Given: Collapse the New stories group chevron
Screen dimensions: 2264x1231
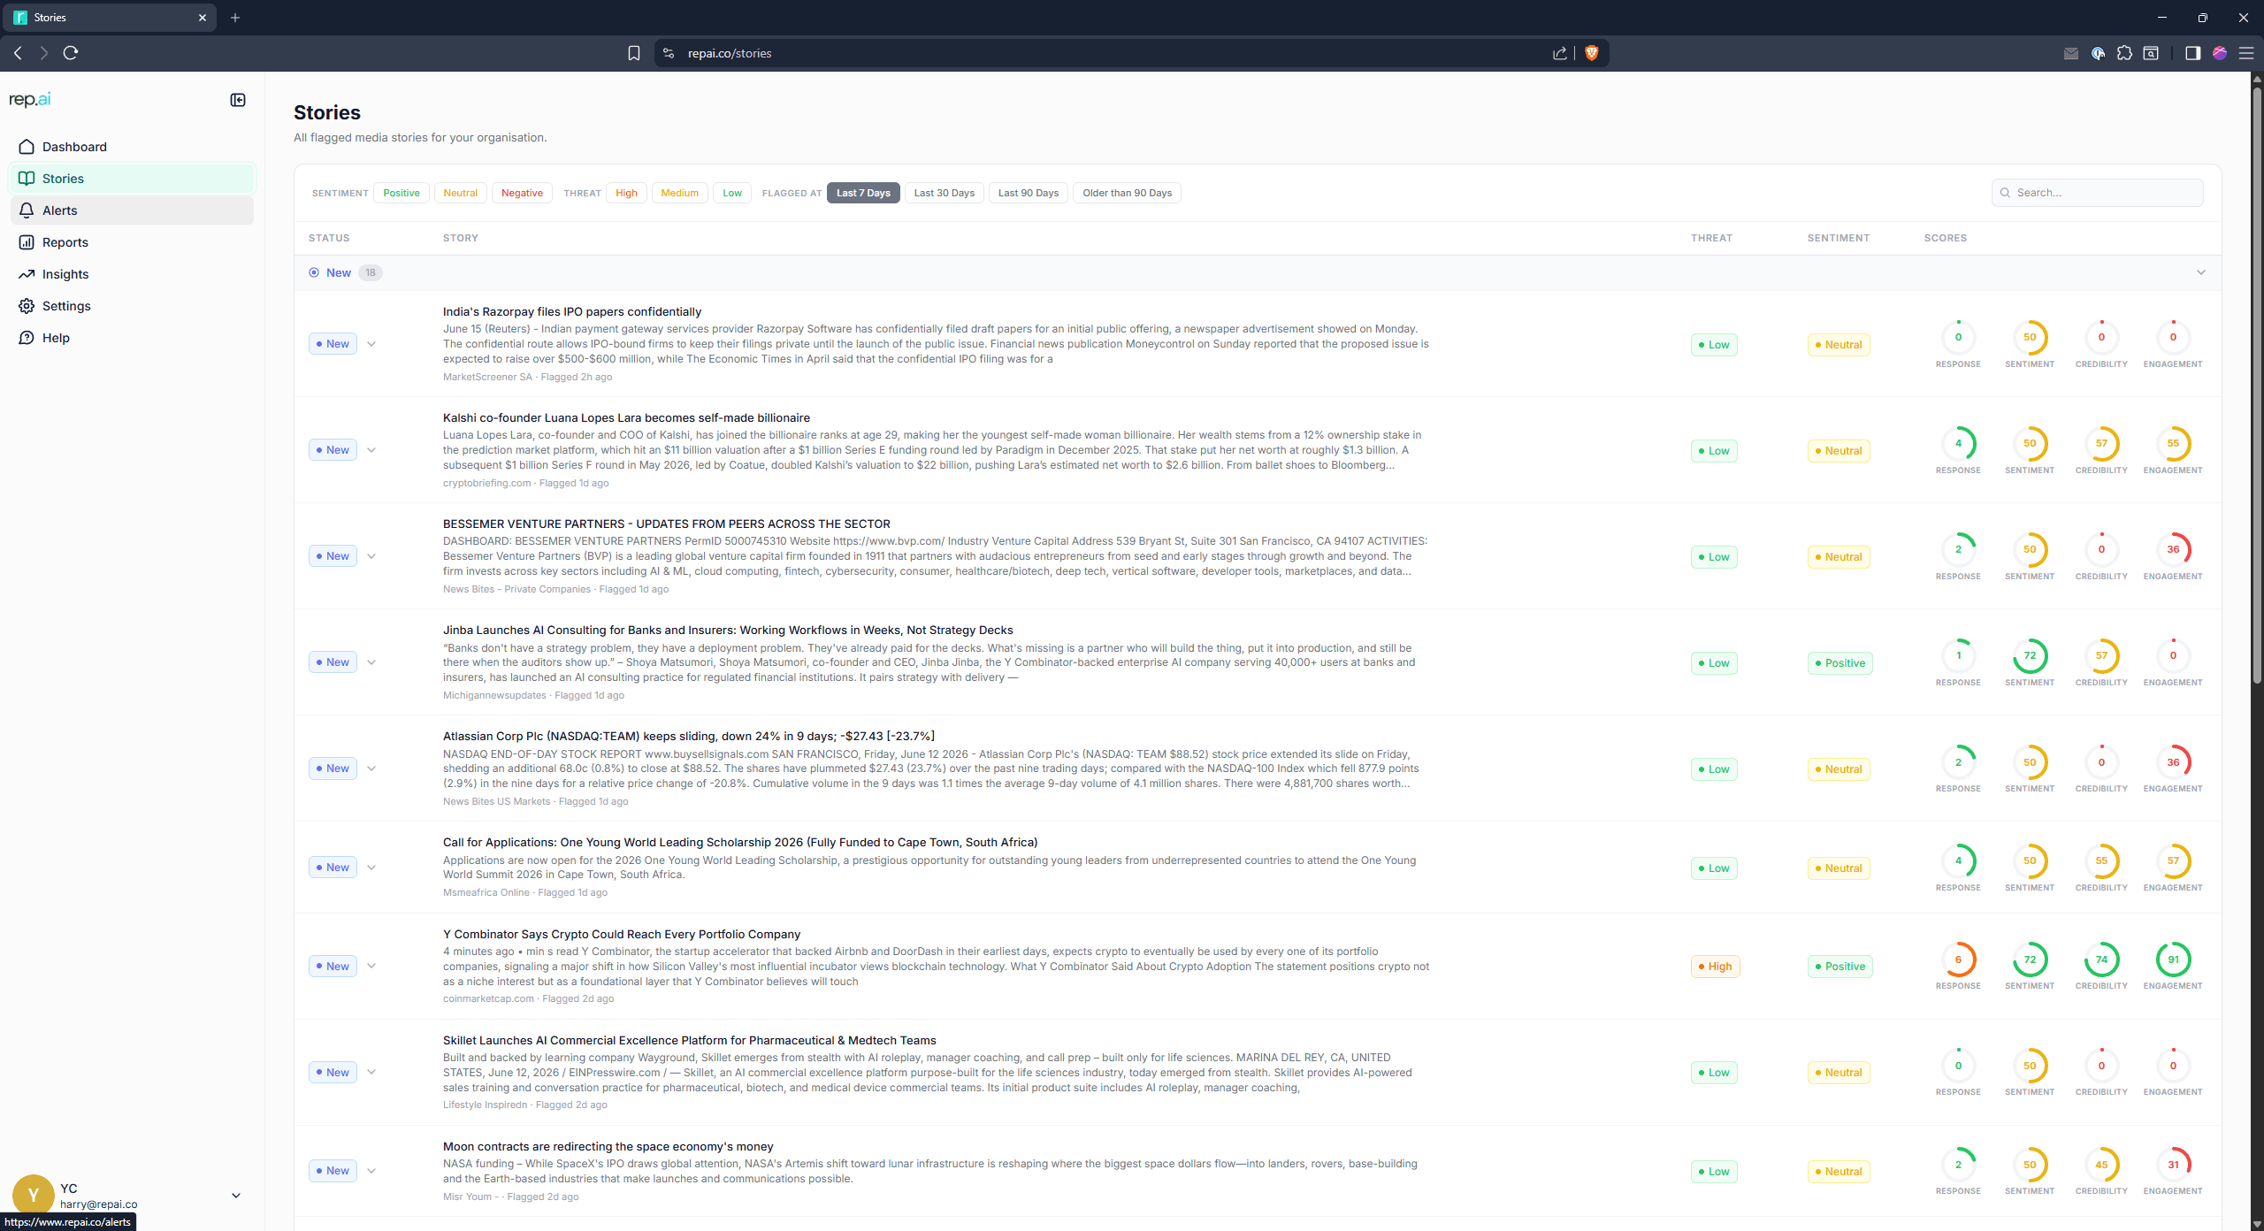Looking at the screenshot, I should (x=2201, y=272).
